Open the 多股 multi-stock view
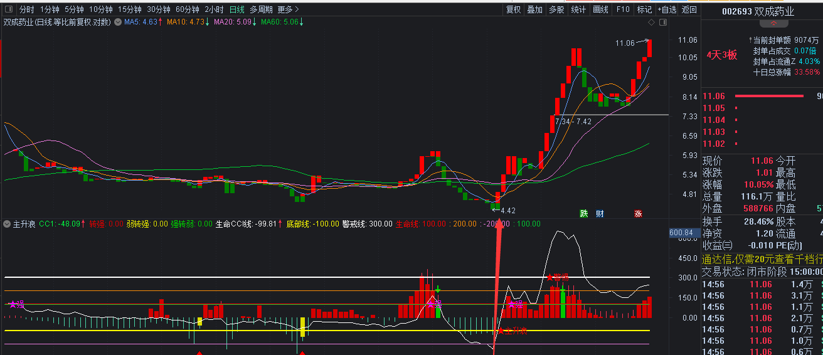823x355 pixels. pyautogui.click(x=556, y=9)
